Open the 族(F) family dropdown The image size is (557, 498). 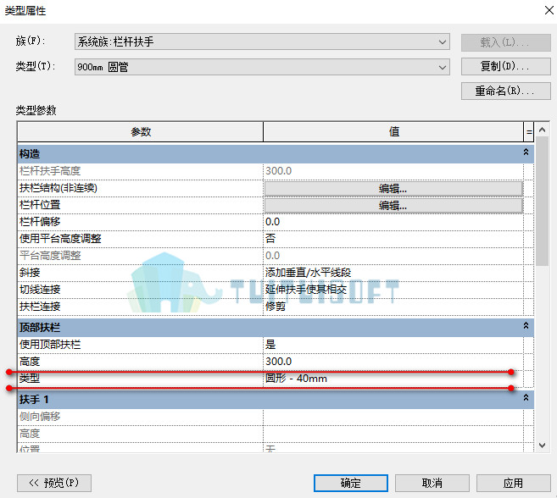pyautogui.click(x=262, y=41)
